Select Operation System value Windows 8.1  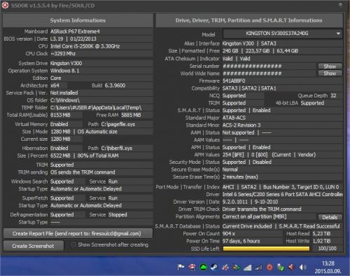click(65, 71)
